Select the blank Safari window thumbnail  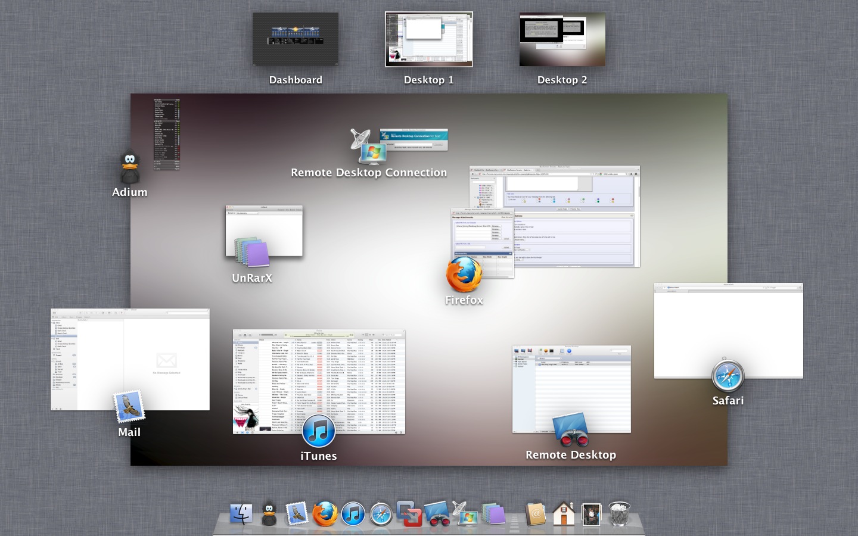point(728,331)
